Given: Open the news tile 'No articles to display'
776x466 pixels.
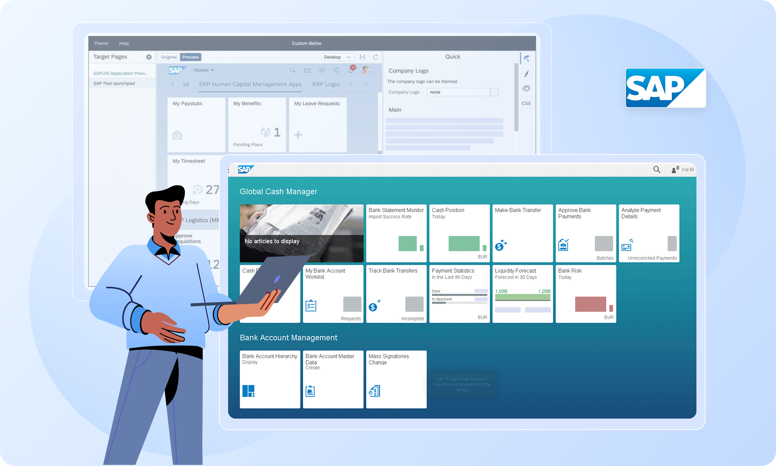Looking at the screenshot, I should [x=302, y=233].
